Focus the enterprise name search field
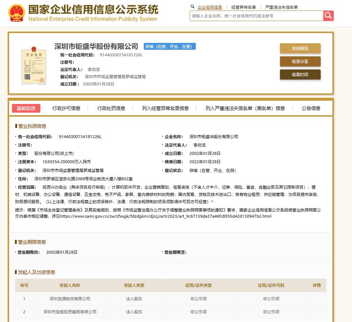Viewport: 352px width, 322px height. click(256, 16)
